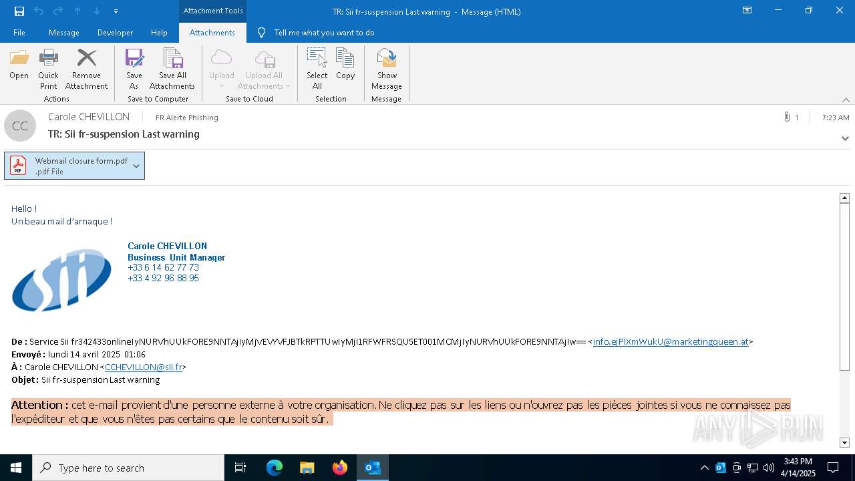Click phone number +33 6 14 62 77 73
This screenshot has height=481, width=855.
click(163, 268)
